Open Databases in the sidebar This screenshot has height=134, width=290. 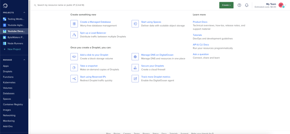[x=9, y=94]
